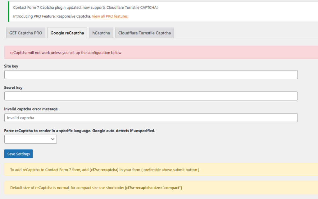The image size is (318, 199).
Task: Click the Introducing PRO Feature: Responsive Captcha text
Action: coord(52,16)
